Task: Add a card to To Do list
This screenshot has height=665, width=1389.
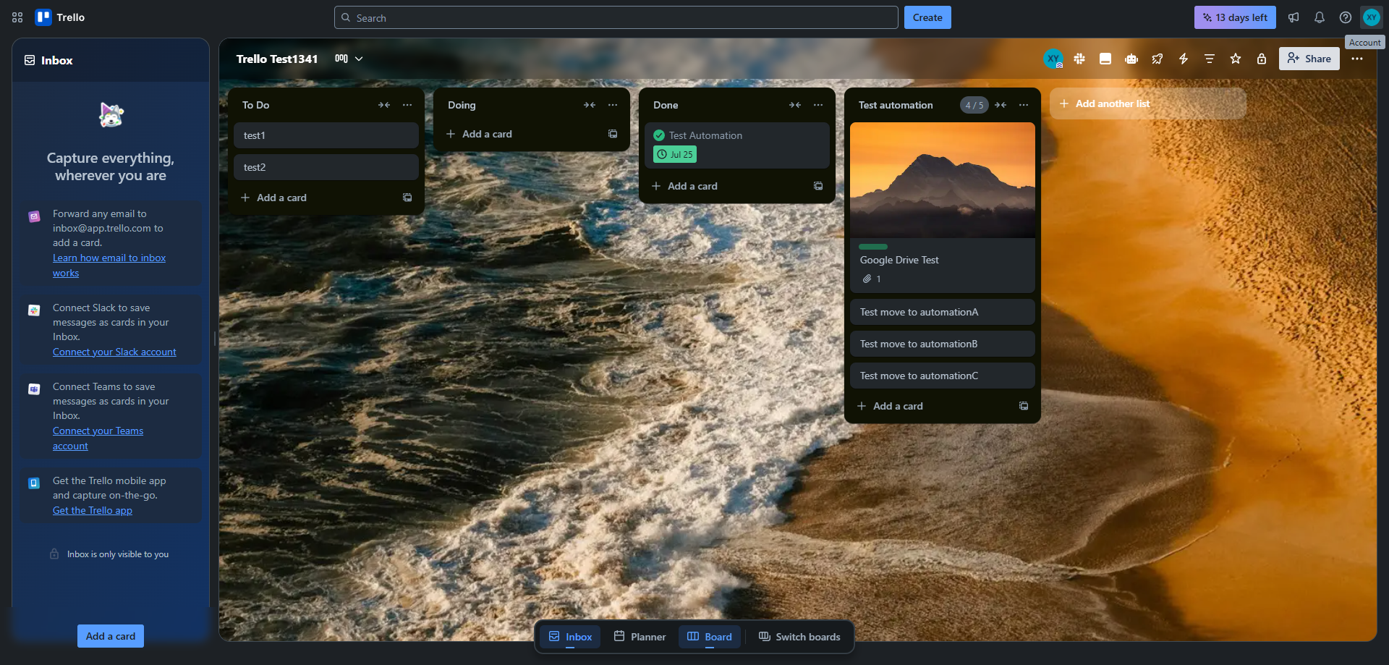Action: 314,198
